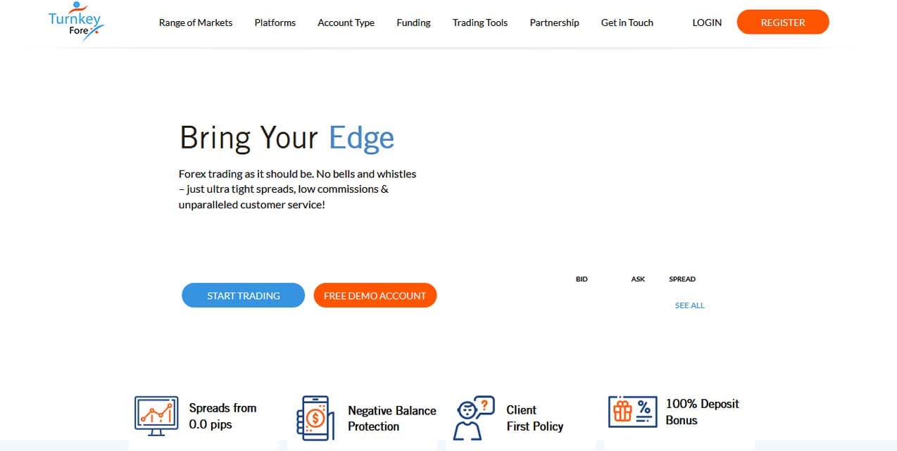897x451 pixels.
Task: Open the Account Type menu
Action: (346, 23)
